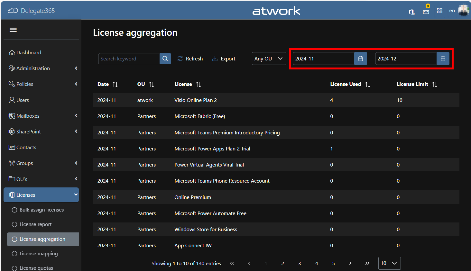This screenshot has width=471, height=271.
Task: Export the license aggregation data
Action: 224,59
